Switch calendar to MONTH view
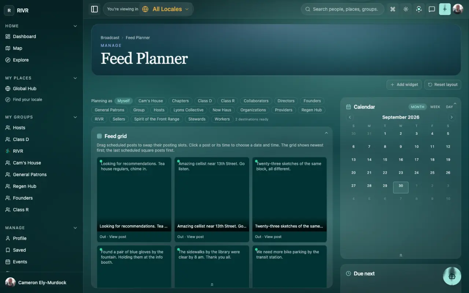 point(417,107)
